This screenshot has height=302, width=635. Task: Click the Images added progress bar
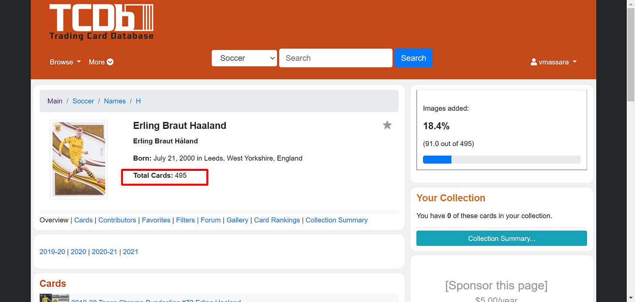pyautogui.click(x=502, y=159)
